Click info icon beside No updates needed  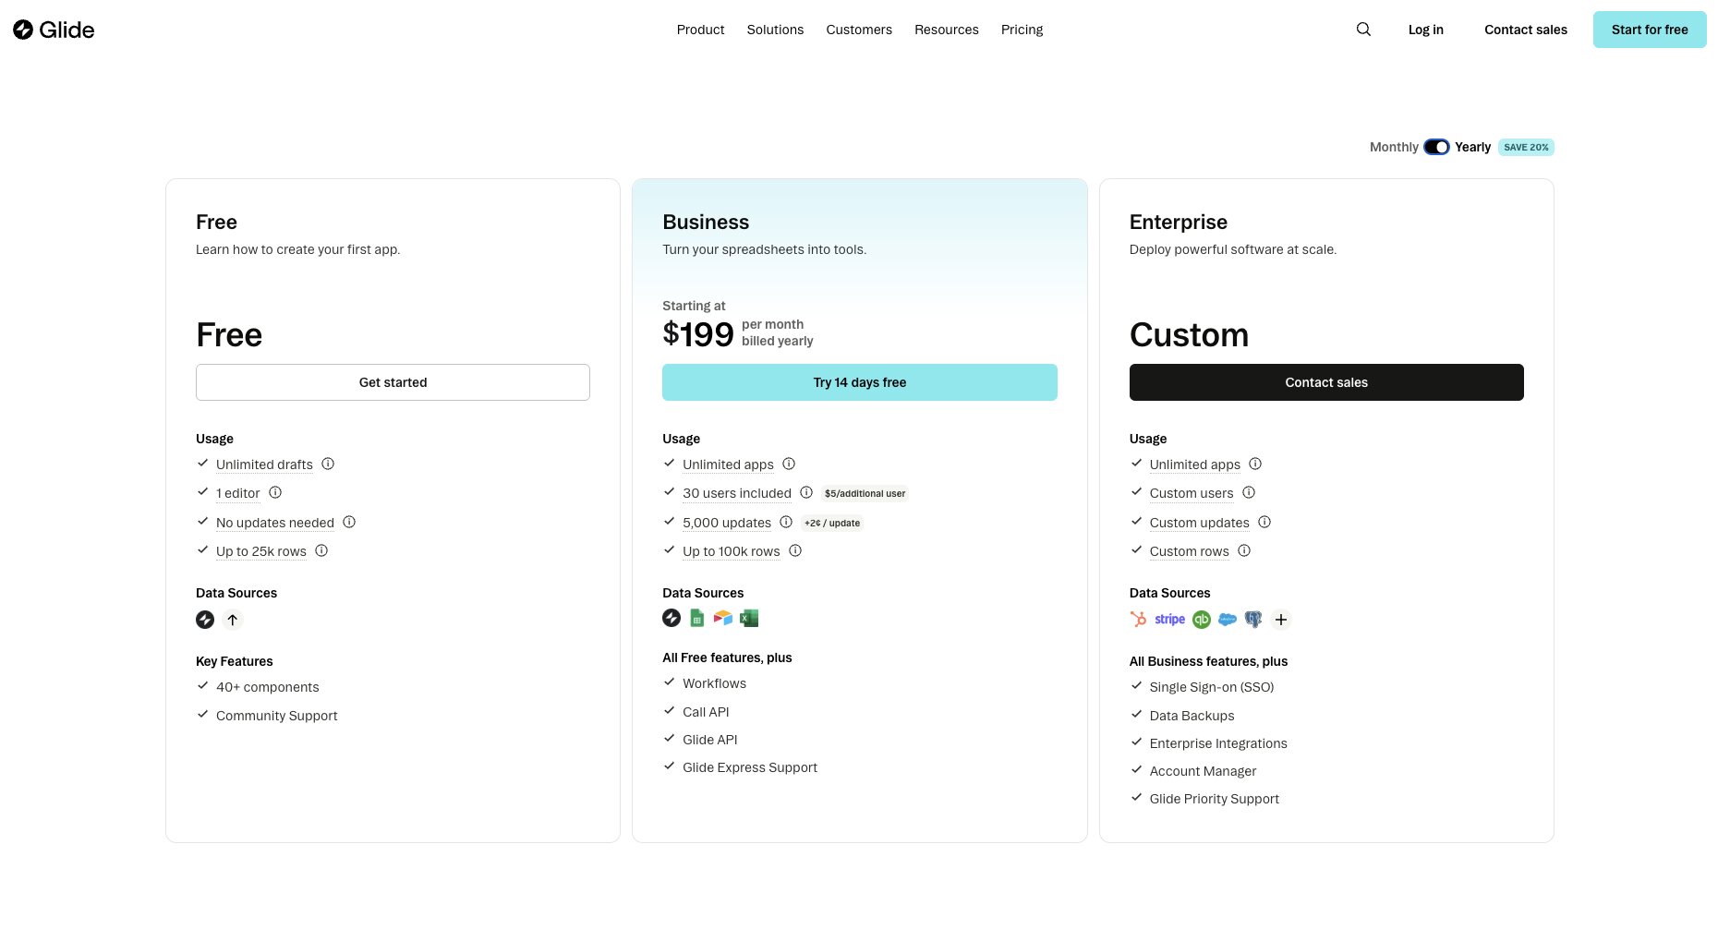click(349, 522)
